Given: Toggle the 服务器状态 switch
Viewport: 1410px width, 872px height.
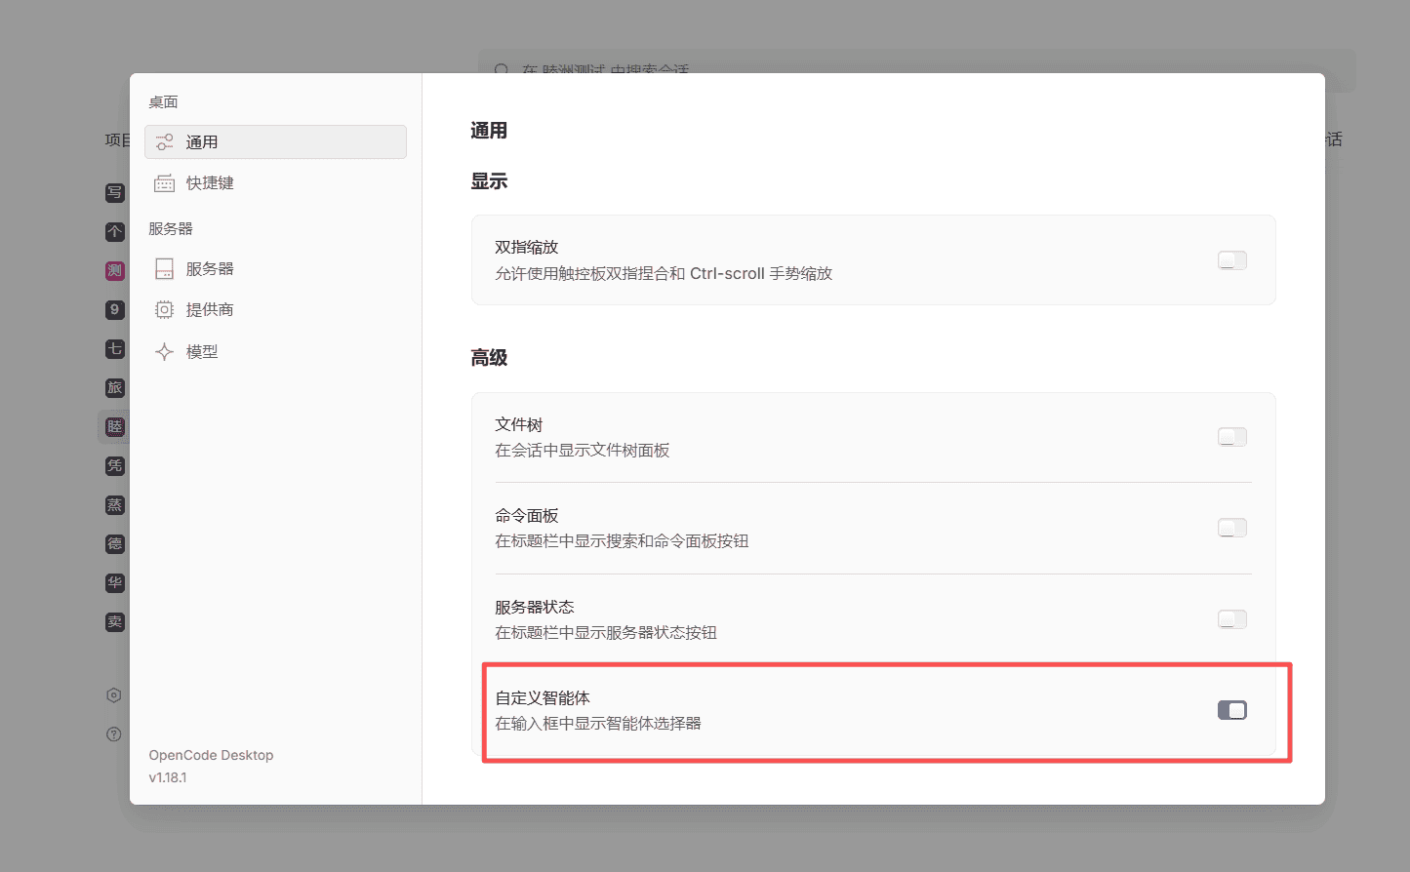Looking at the screenshot, I should [x=1232, y=619].
